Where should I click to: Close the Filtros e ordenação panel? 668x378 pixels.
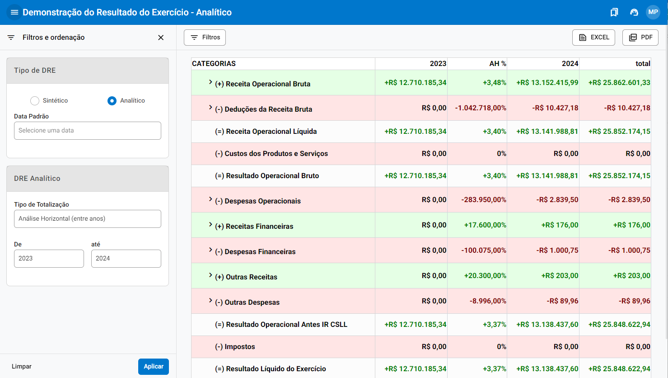(161, 38)
